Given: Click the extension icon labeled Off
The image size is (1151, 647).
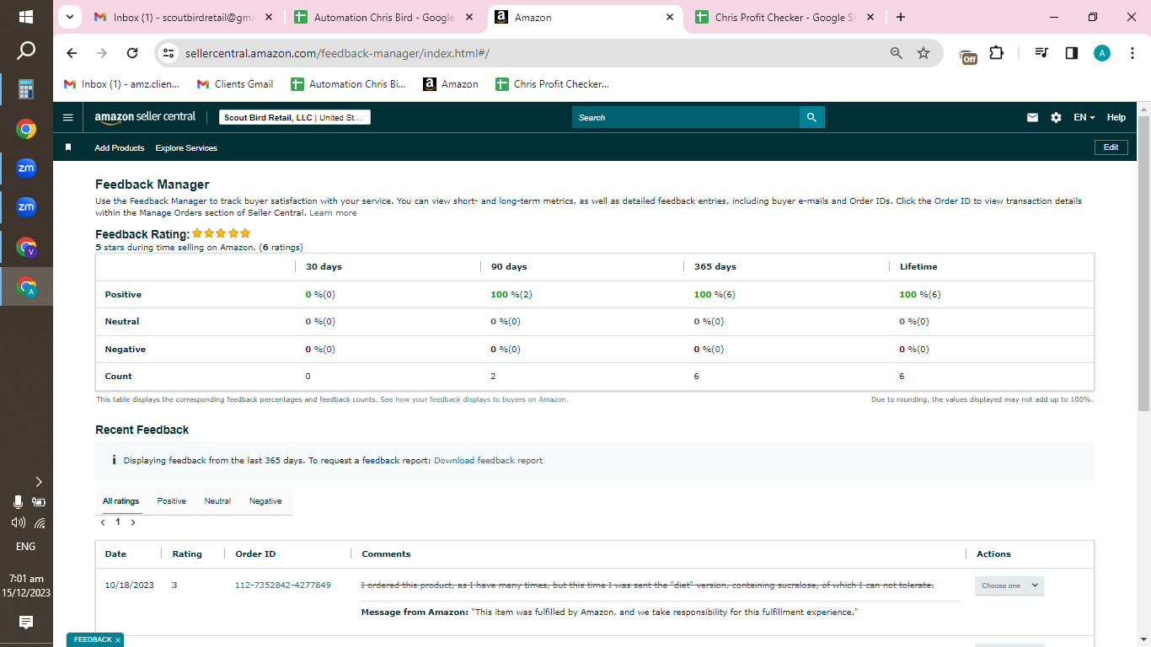Looking at the screenshot, I should (968, 56).
